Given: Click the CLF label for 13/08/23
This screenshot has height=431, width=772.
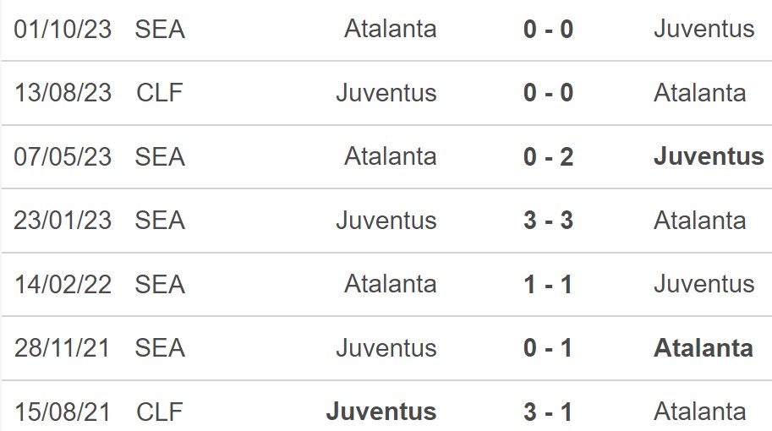Looking at the screenshot, I should point(160,92).
